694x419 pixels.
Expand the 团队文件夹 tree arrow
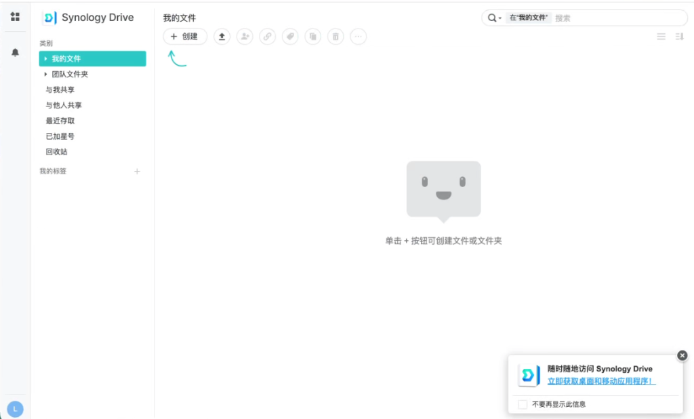coord(45,74)
